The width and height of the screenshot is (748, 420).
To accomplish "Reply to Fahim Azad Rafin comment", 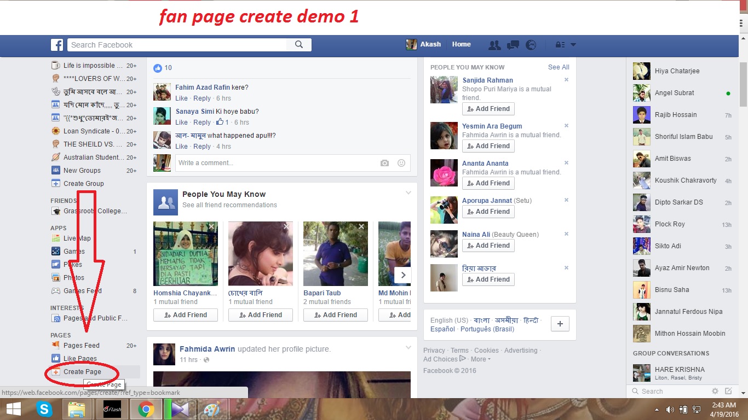I will (202, 98).
